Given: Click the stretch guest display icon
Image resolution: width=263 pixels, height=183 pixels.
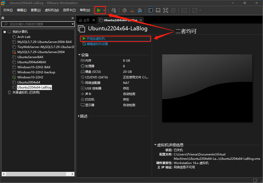Looking at the screenshot, I should pyautogui.click(x=195, y=10).
